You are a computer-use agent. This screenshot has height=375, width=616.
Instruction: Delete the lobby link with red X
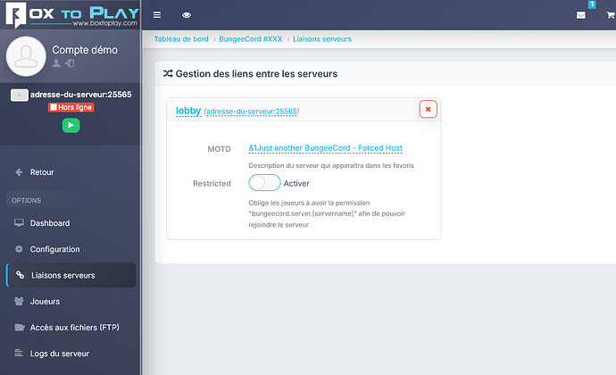[x=429, y=109]
